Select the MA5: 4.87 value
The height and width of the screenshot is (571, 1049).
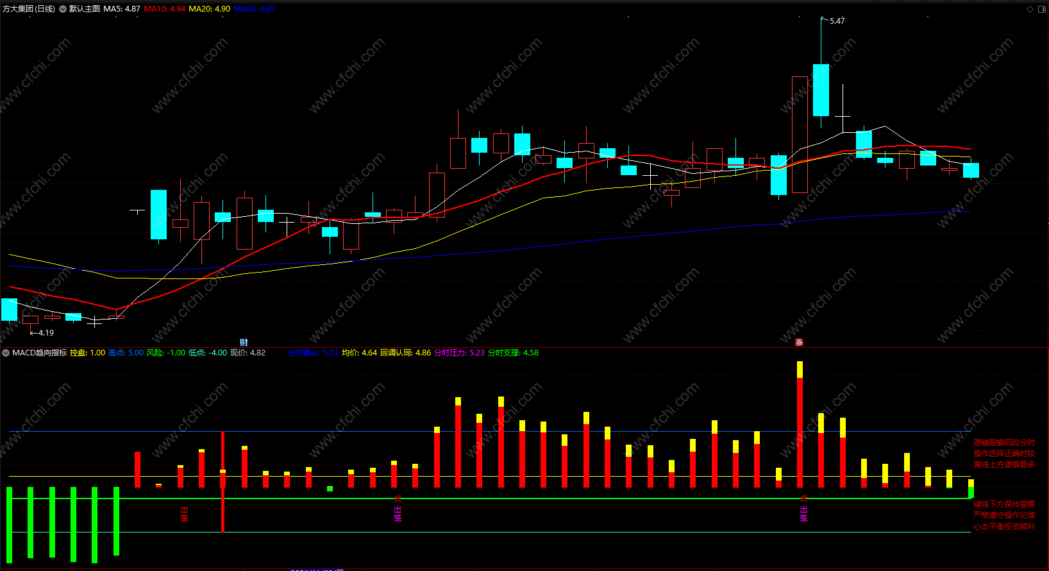point(122,9)
